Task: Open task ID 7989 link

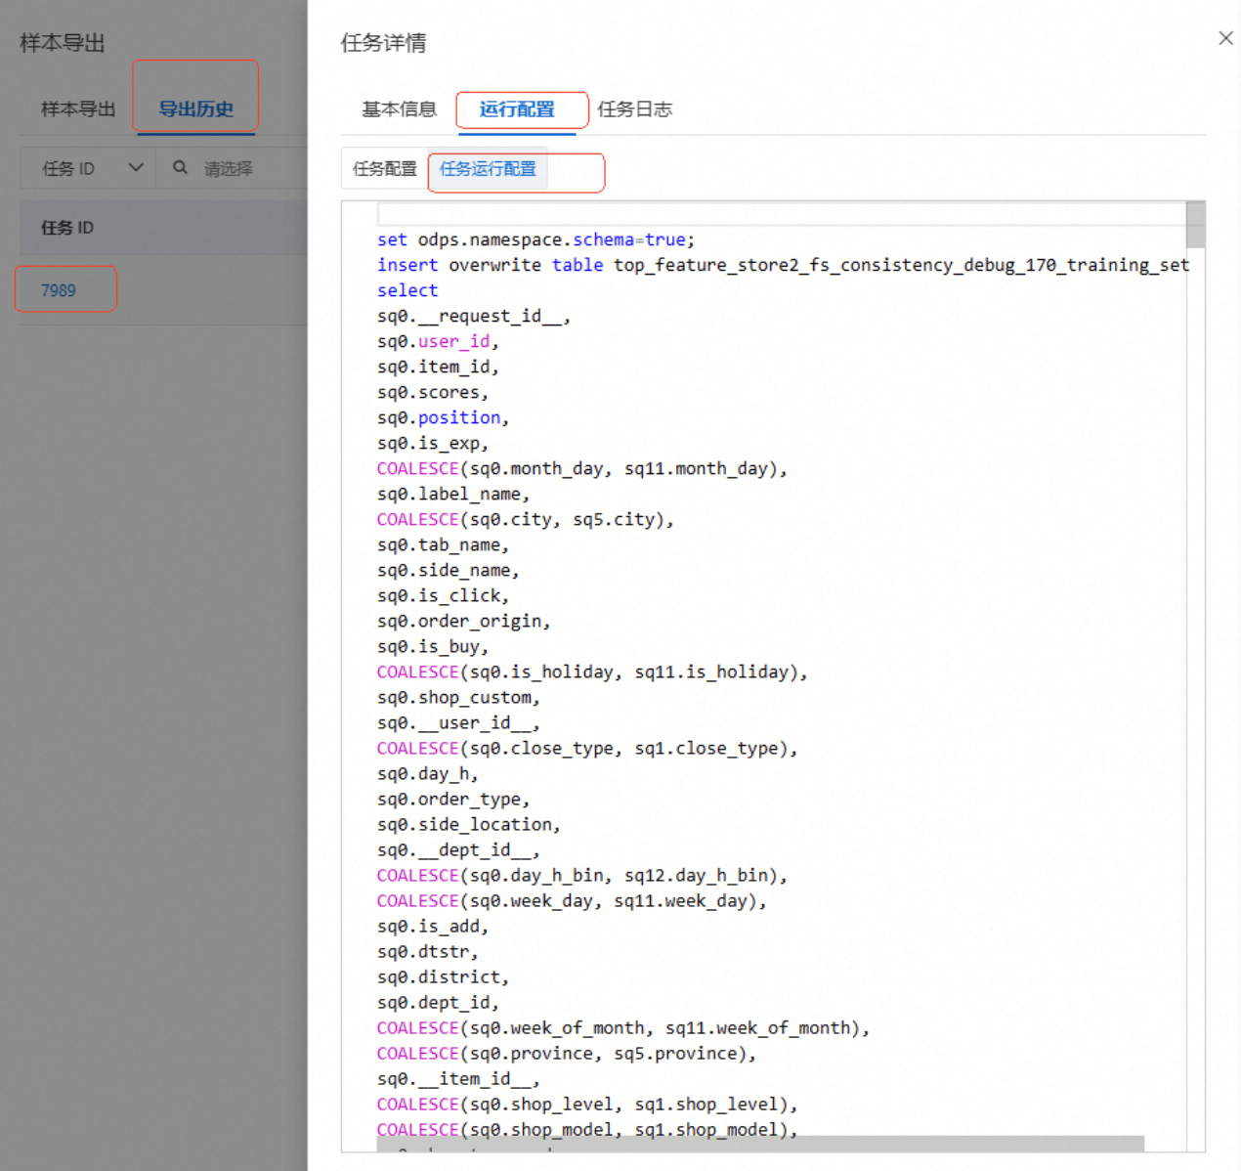Action: (59, 290)
